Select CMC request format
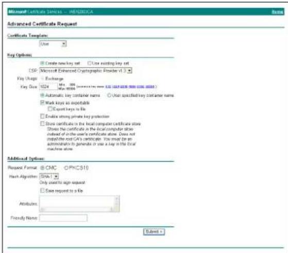The width and height of the screenshot is (288, 253). click(x=42, y=168)
